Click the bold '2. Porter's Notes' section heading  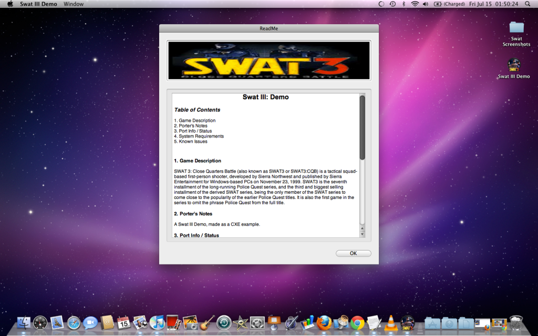[193, 214]
